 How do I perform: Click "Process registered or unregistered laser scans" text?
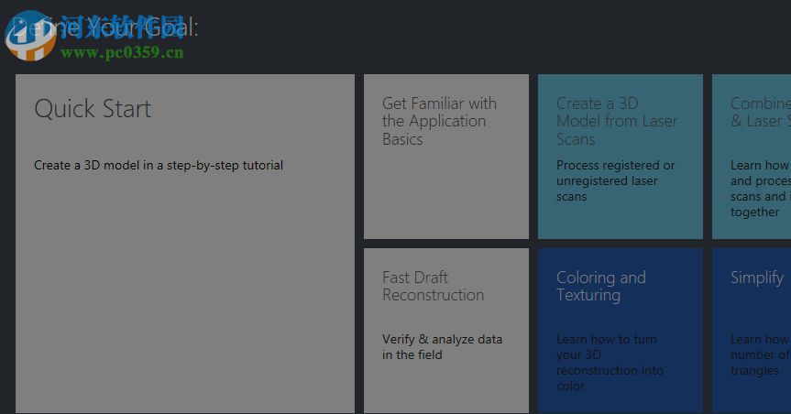(615, 180)
